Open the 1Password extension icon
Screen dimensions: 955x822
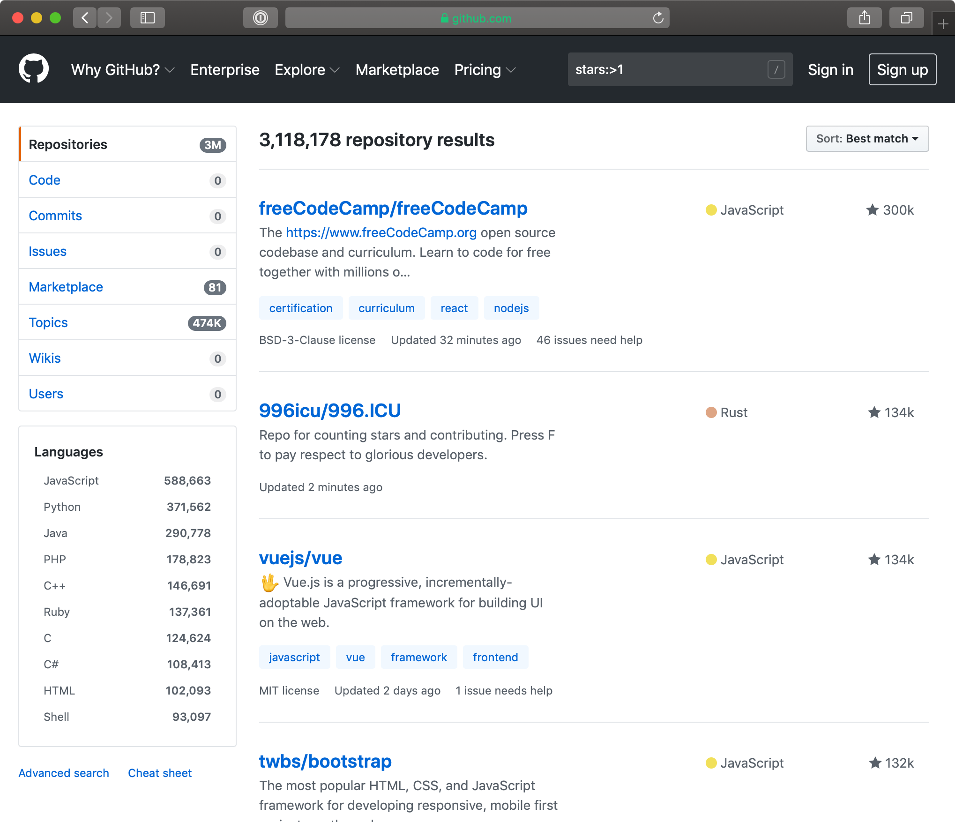coord(260,18)
